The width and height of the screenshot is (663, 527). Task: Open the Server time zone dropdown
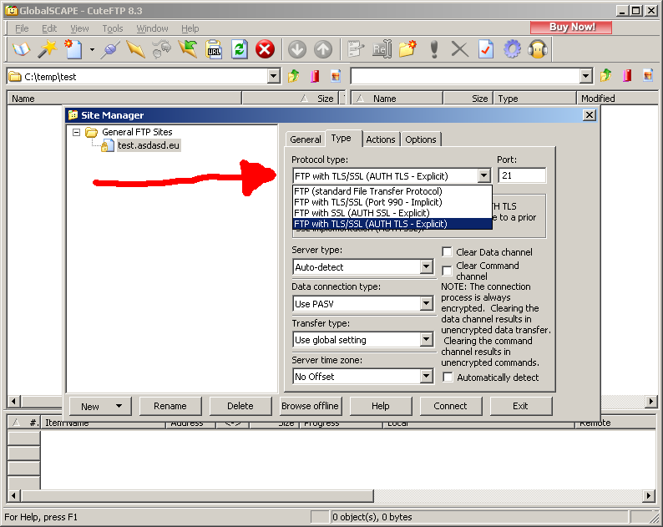(427, 376)
